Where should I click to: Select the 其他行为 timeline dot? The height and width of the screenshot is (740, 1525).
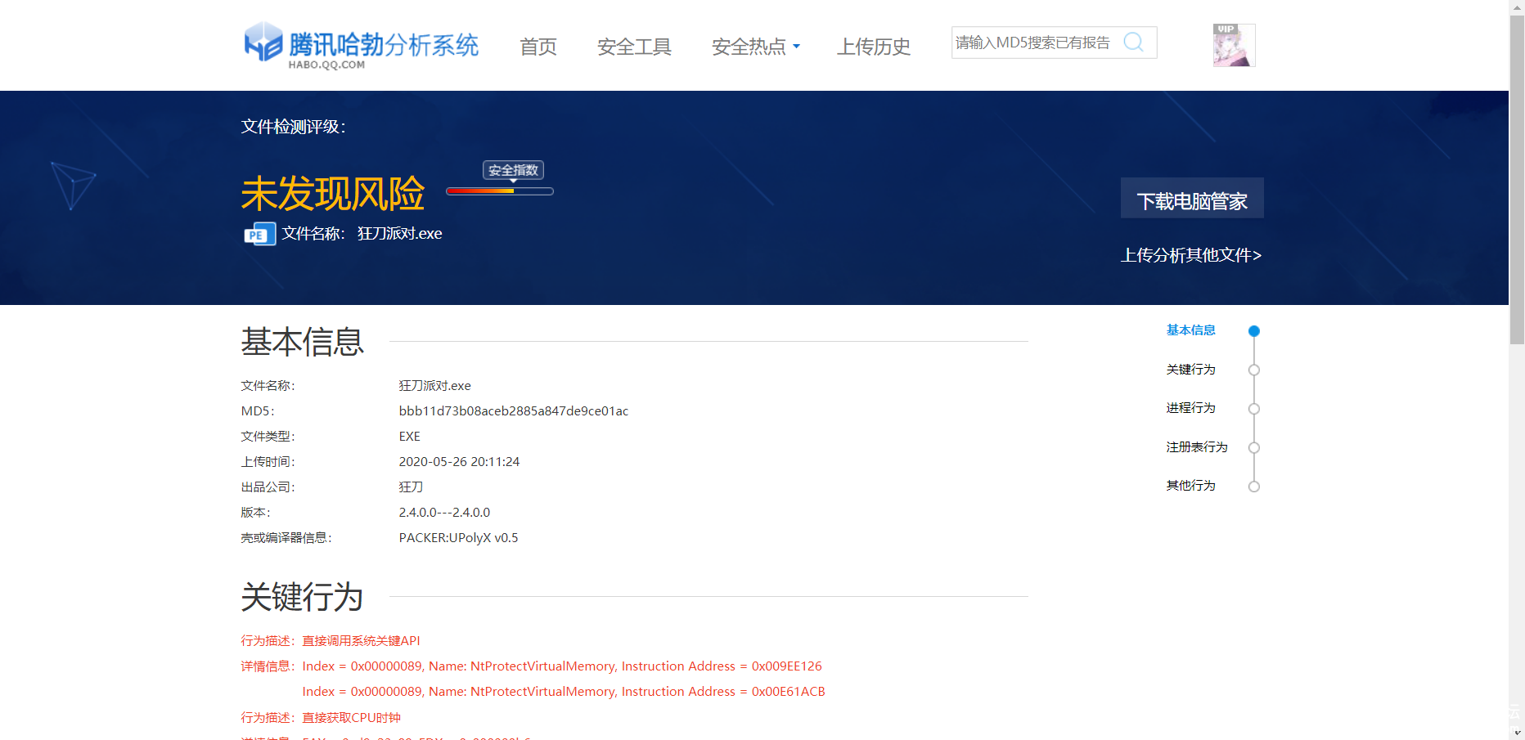point(1254,487)
